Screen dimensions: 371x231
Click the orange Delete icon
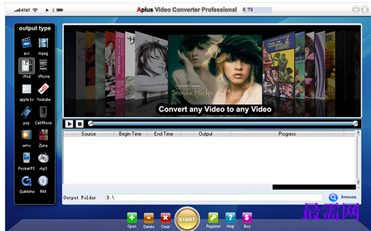coord(149,217)
